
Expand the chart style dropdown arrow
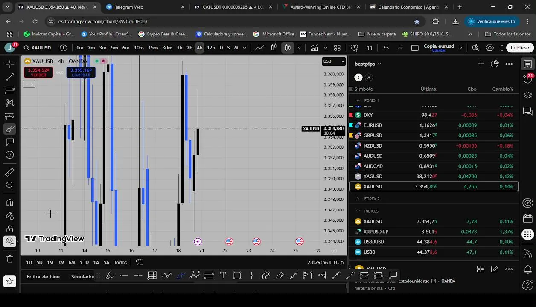[x=299, y=48]
